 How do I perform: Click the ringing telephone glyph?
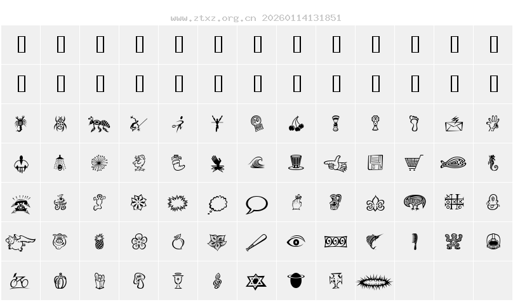click(20, 205)
